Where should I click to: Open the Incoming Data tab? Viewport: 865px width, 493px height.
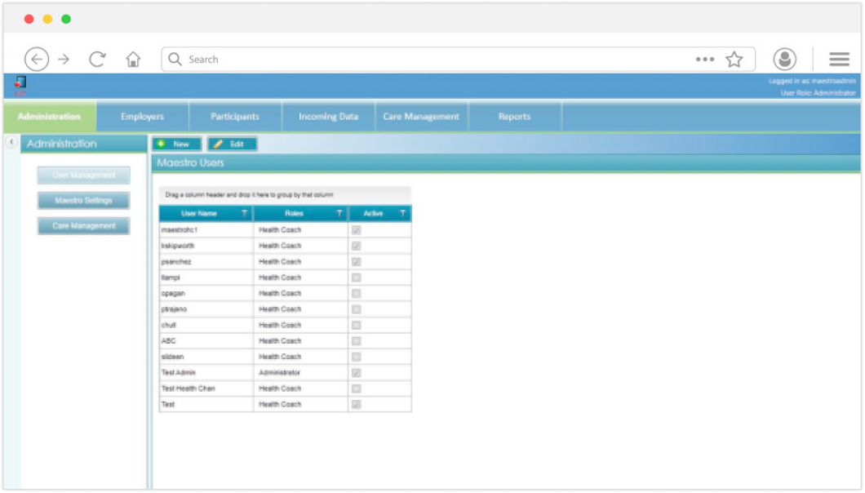coord(328,117)
